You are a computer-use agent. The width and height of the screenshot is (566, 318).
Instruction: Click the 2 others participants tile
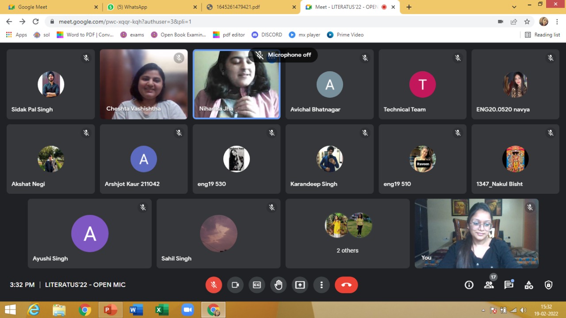tap(348, 234)
